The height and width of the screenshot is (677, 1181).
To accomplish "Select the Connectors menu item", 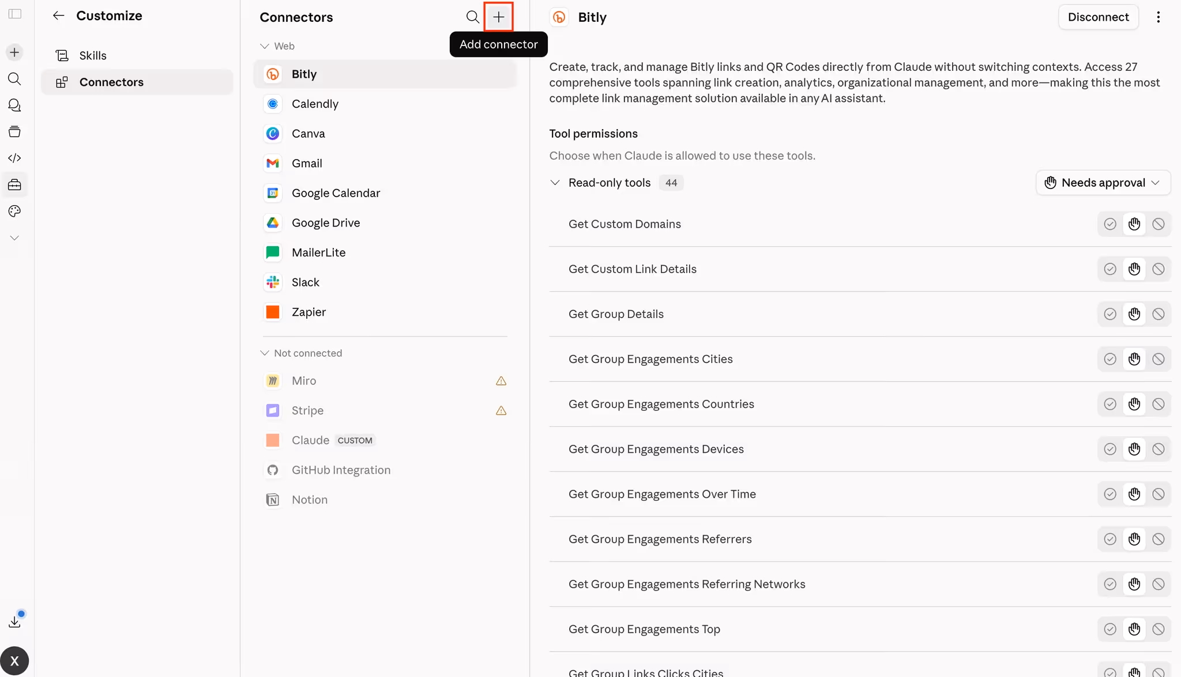I will [x=137, y=82].
